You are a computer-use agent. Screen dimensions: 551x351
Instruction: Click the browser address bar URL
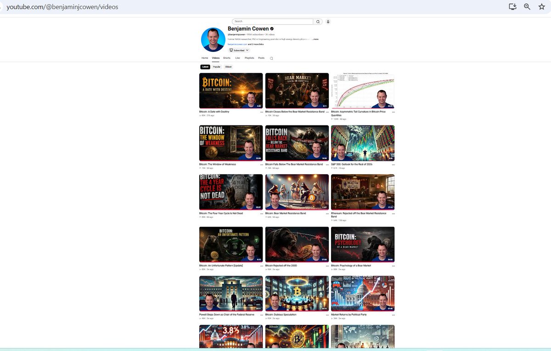(62, 7)
